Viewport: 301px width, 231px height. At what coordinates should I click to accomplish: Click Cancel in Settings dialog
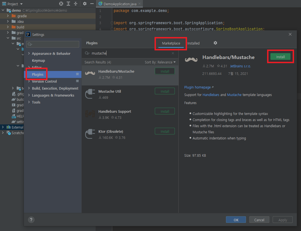[259, 220]
